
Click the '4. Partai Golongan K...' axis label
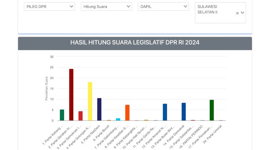click(78, 137)
